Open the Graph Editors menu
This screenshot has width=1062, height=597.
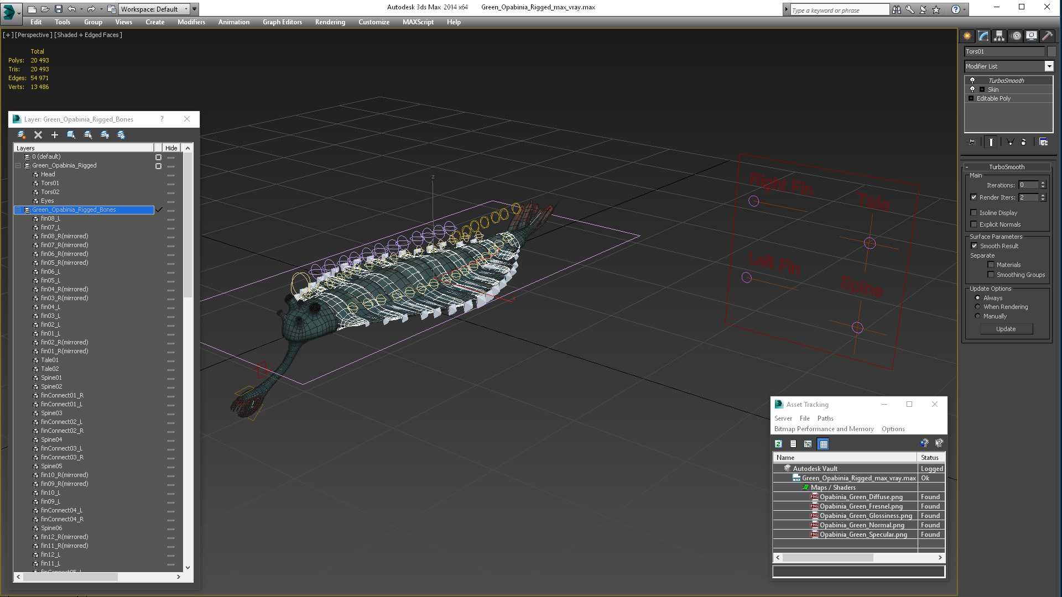[282, 22]
